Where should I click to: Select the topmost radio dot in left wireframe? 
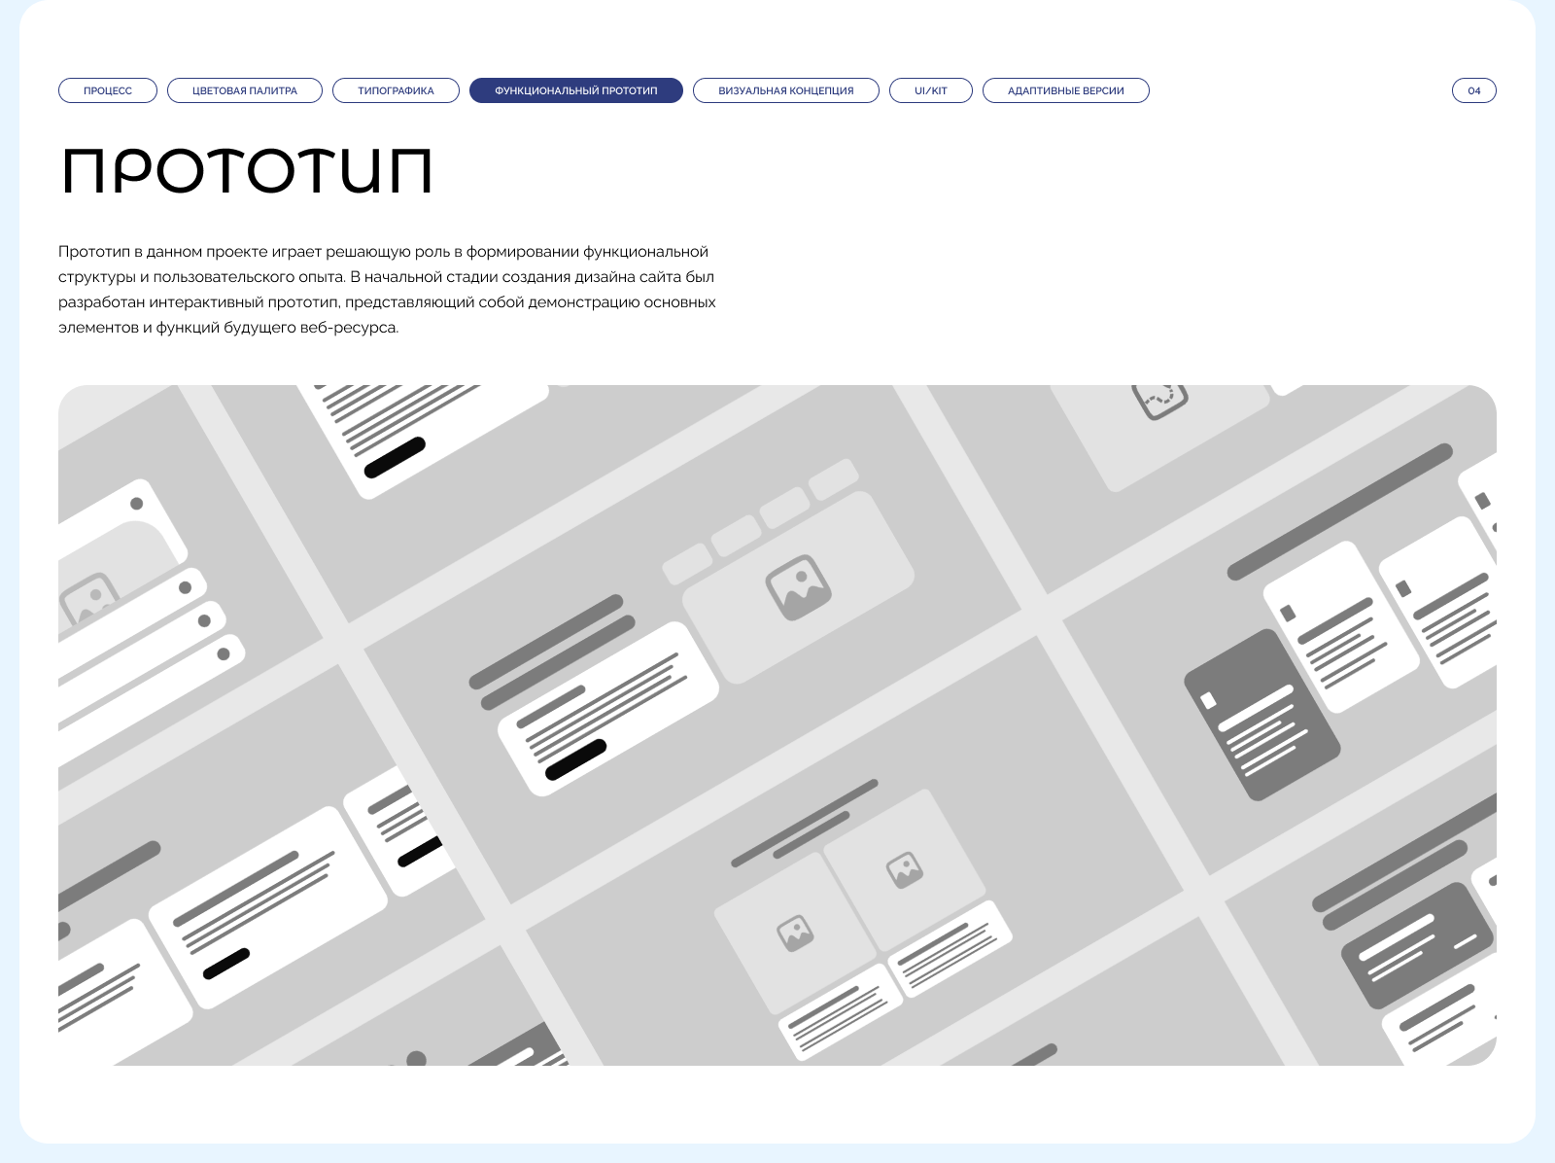(137, 504)
